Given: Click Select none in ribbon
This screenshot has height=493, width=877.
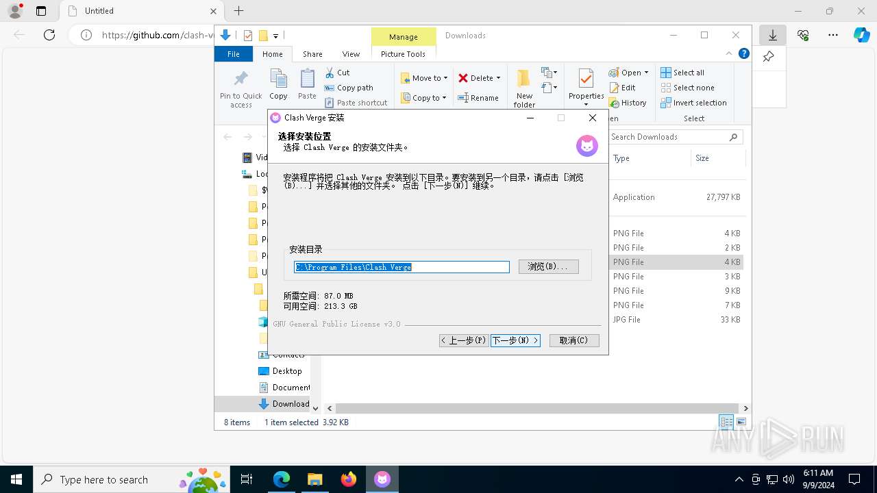Looking at the screenshot, I should 687,88.
